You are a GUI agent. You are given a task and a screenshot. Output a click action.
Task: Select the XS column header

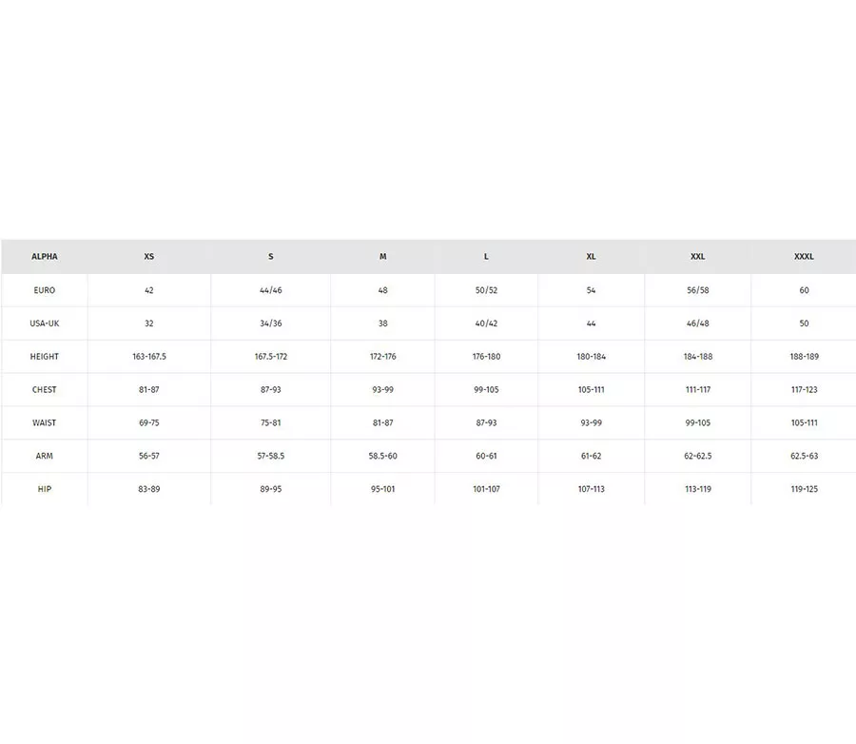coord(149,257)
